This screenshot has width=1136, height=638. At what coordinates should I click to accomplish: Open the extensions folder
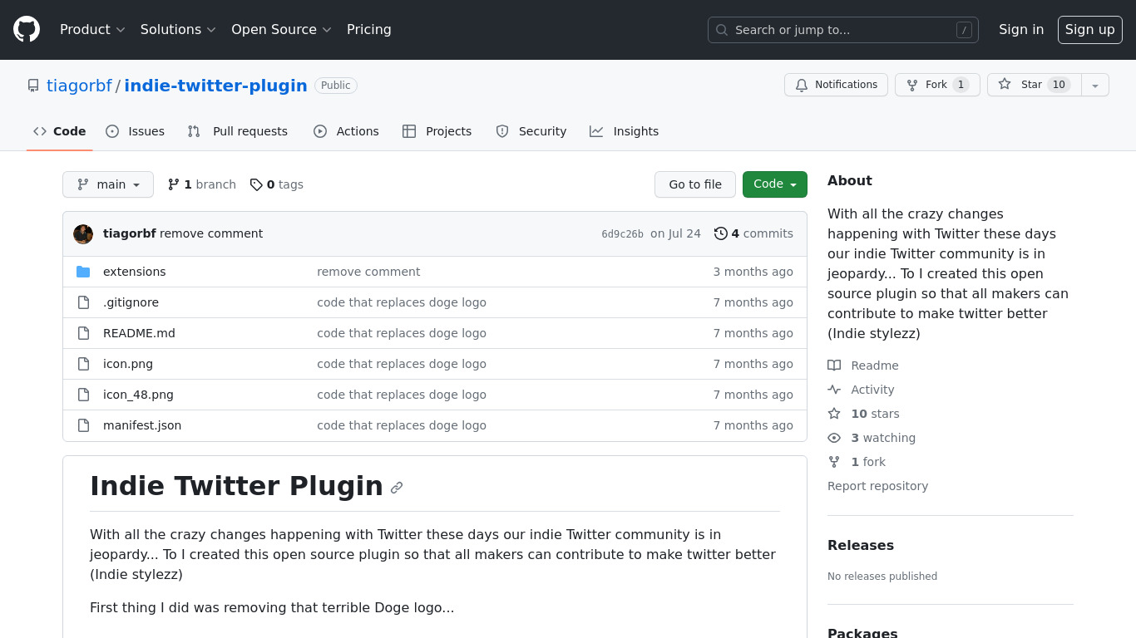(x=135, y=272)
